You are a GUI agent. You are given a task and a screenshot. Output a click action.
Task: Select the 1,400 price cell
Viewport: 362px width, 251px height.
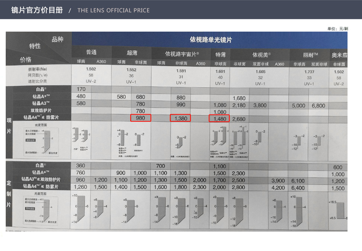coord(121,187)
